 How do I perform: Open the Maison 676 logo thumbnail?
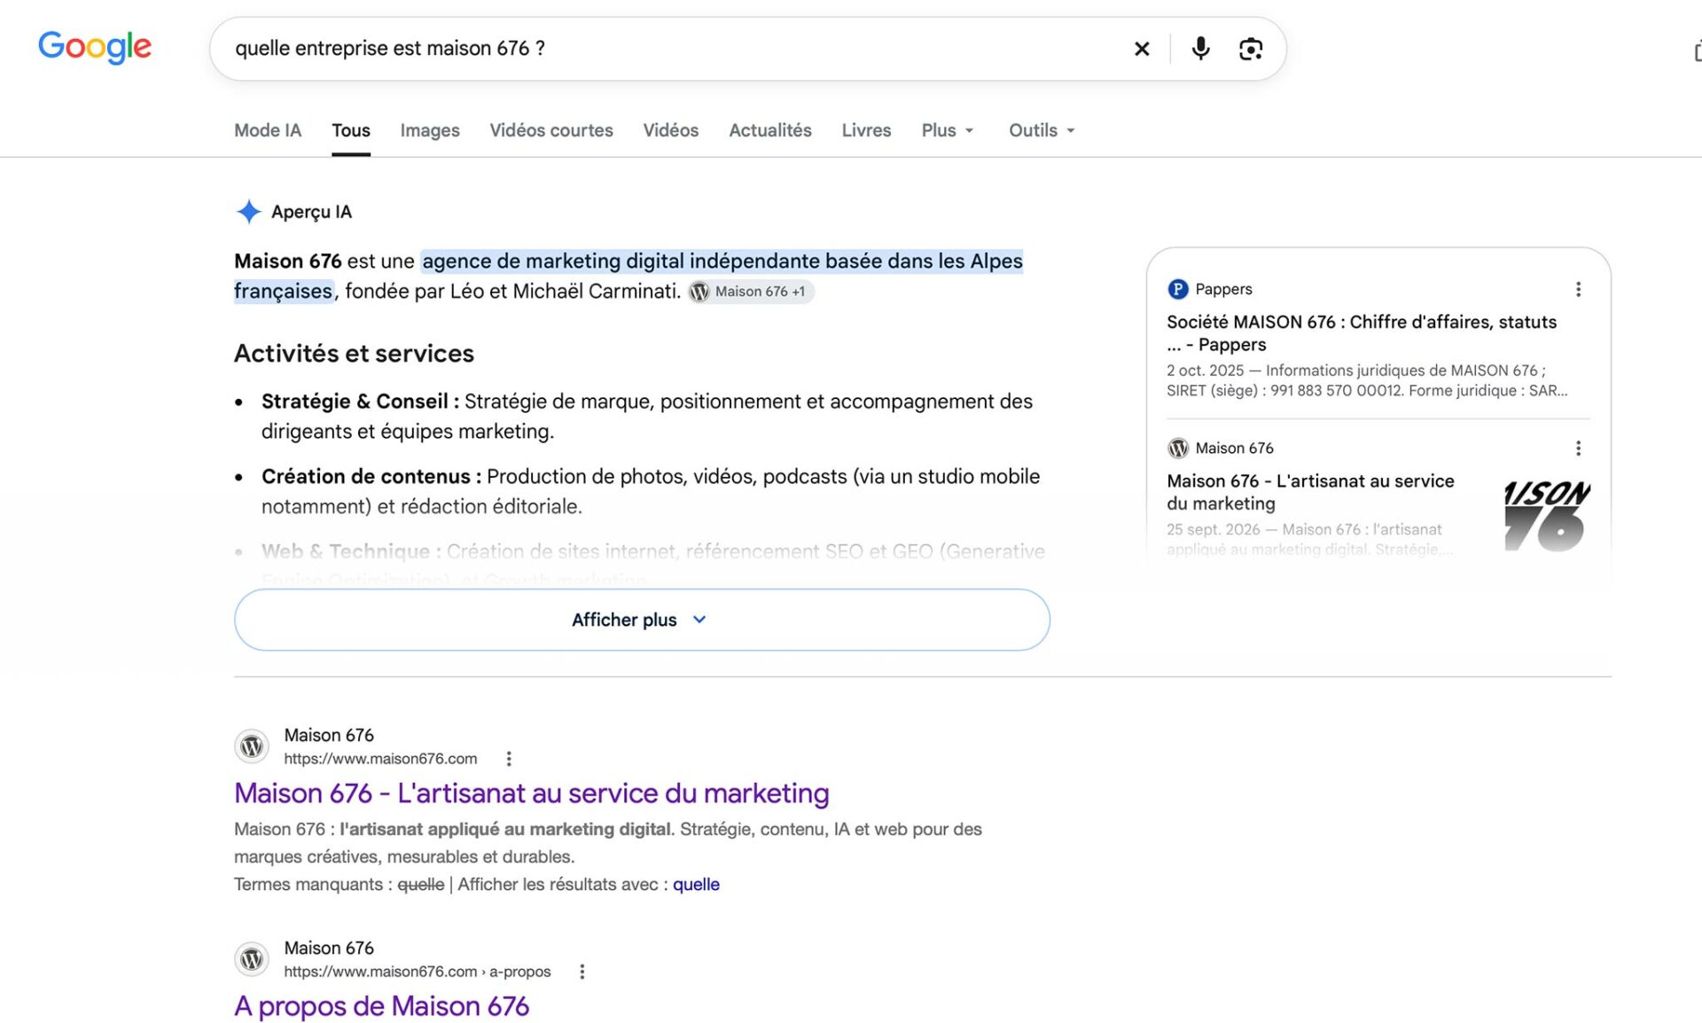[x=1547, y=516]
